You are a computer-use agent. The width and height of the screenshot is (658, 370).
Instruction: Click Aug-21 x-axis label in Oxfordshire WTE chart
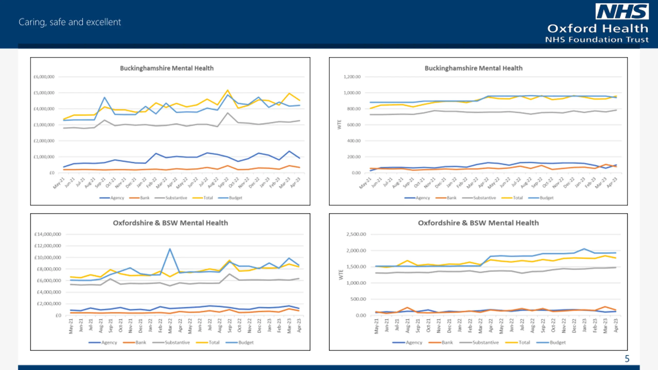coord(407,326)
